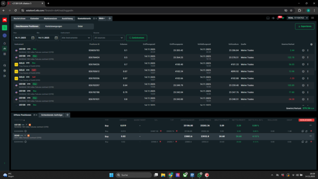
Task: Show info for GOLD position 826783556
Action: click(303, 78)
